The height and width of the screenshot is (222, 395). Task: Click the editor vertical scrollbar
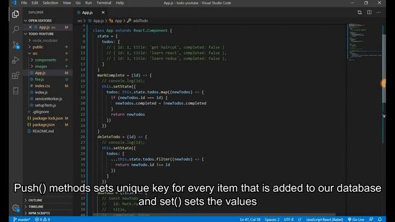(384, 68)
